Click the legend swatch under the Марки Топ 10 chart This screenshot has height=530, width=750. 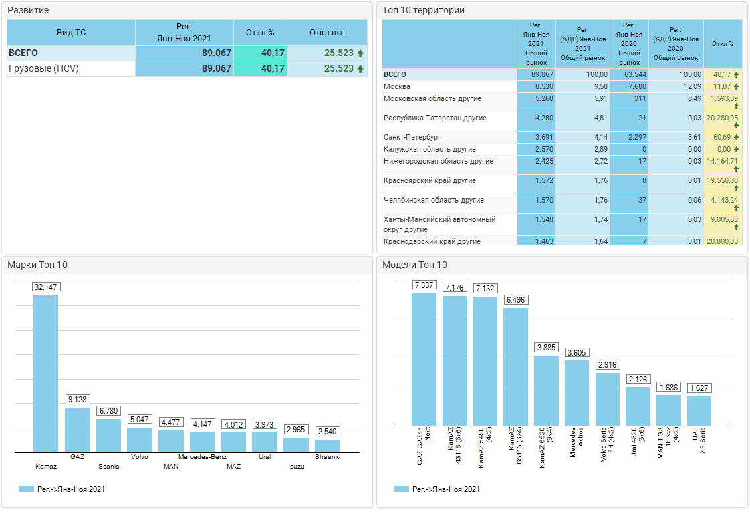click(x=26, y=489)
